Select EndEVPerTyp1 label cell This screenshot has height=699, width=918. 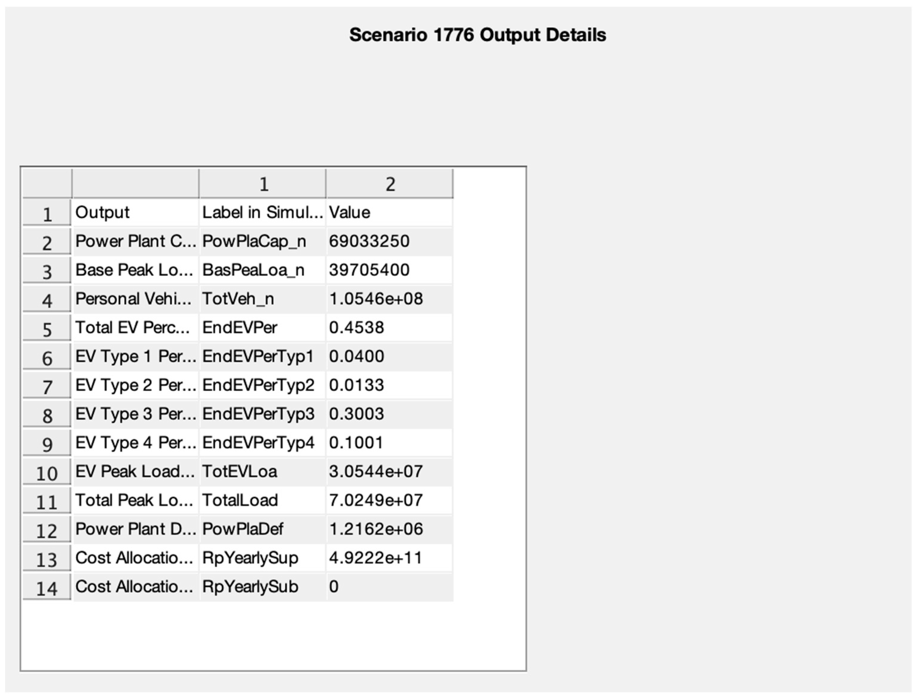pos(262,356)
